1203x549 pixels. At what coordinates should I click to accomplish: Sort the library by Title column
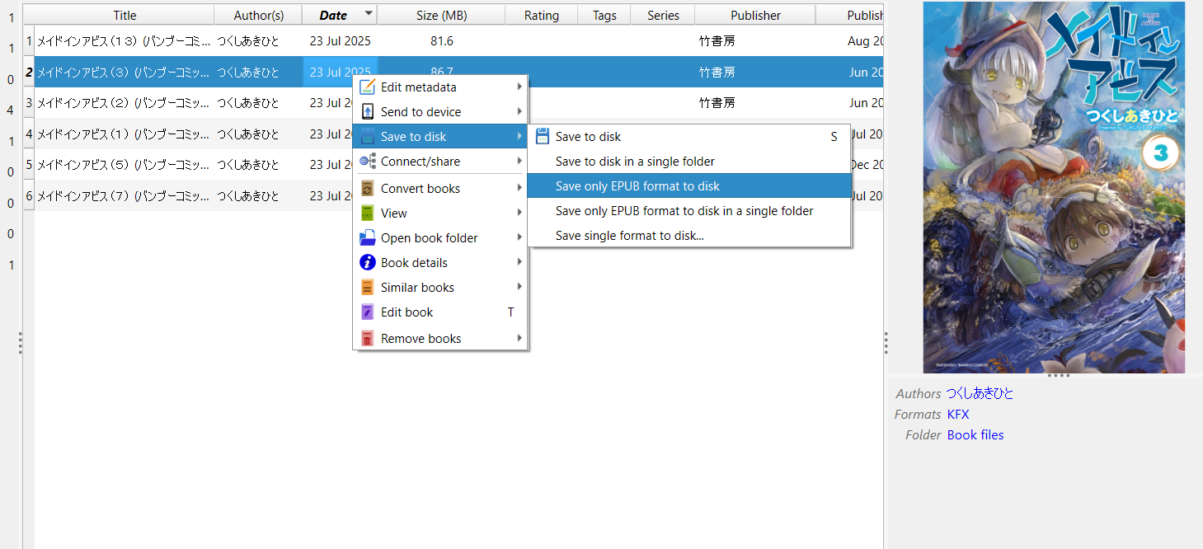point(125,15)
